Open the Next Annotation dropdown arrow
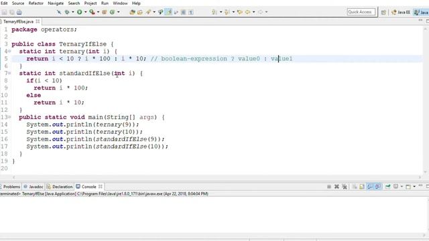Viewport: 429px width, 241px height. [221, 12]
